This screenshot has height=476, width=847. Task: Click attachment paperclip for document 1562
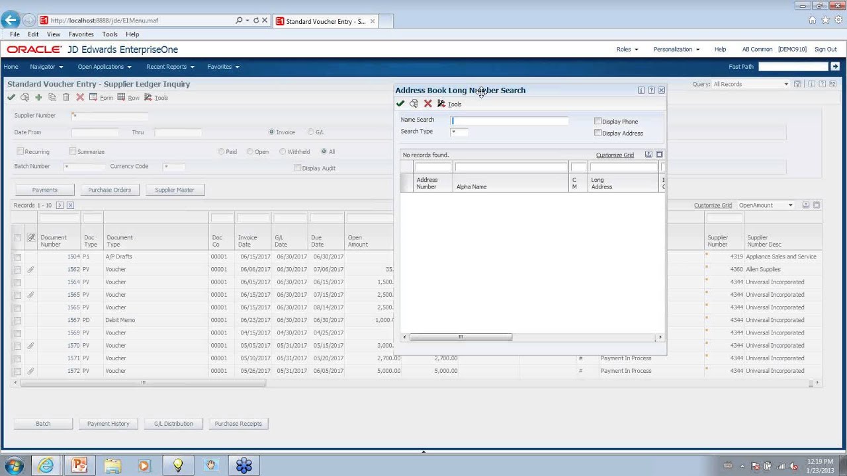[x=30, y=269]
